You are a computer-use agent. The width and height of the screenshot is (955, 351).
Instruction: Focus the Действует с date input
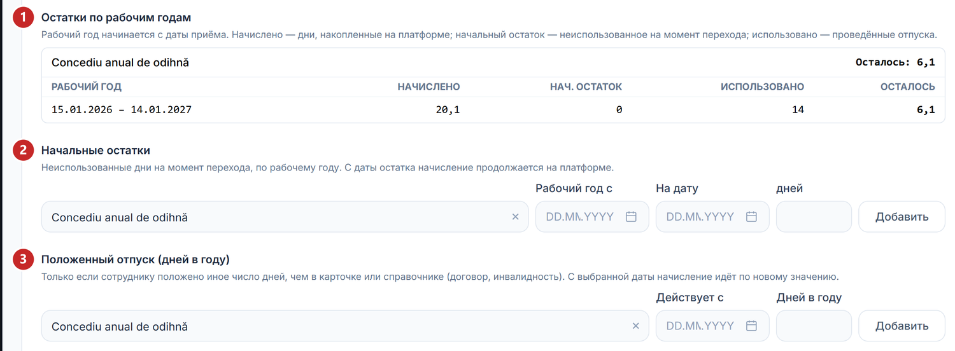tap(712, 326)
